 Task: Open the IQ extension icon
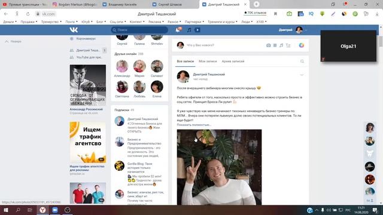[311, 14]
